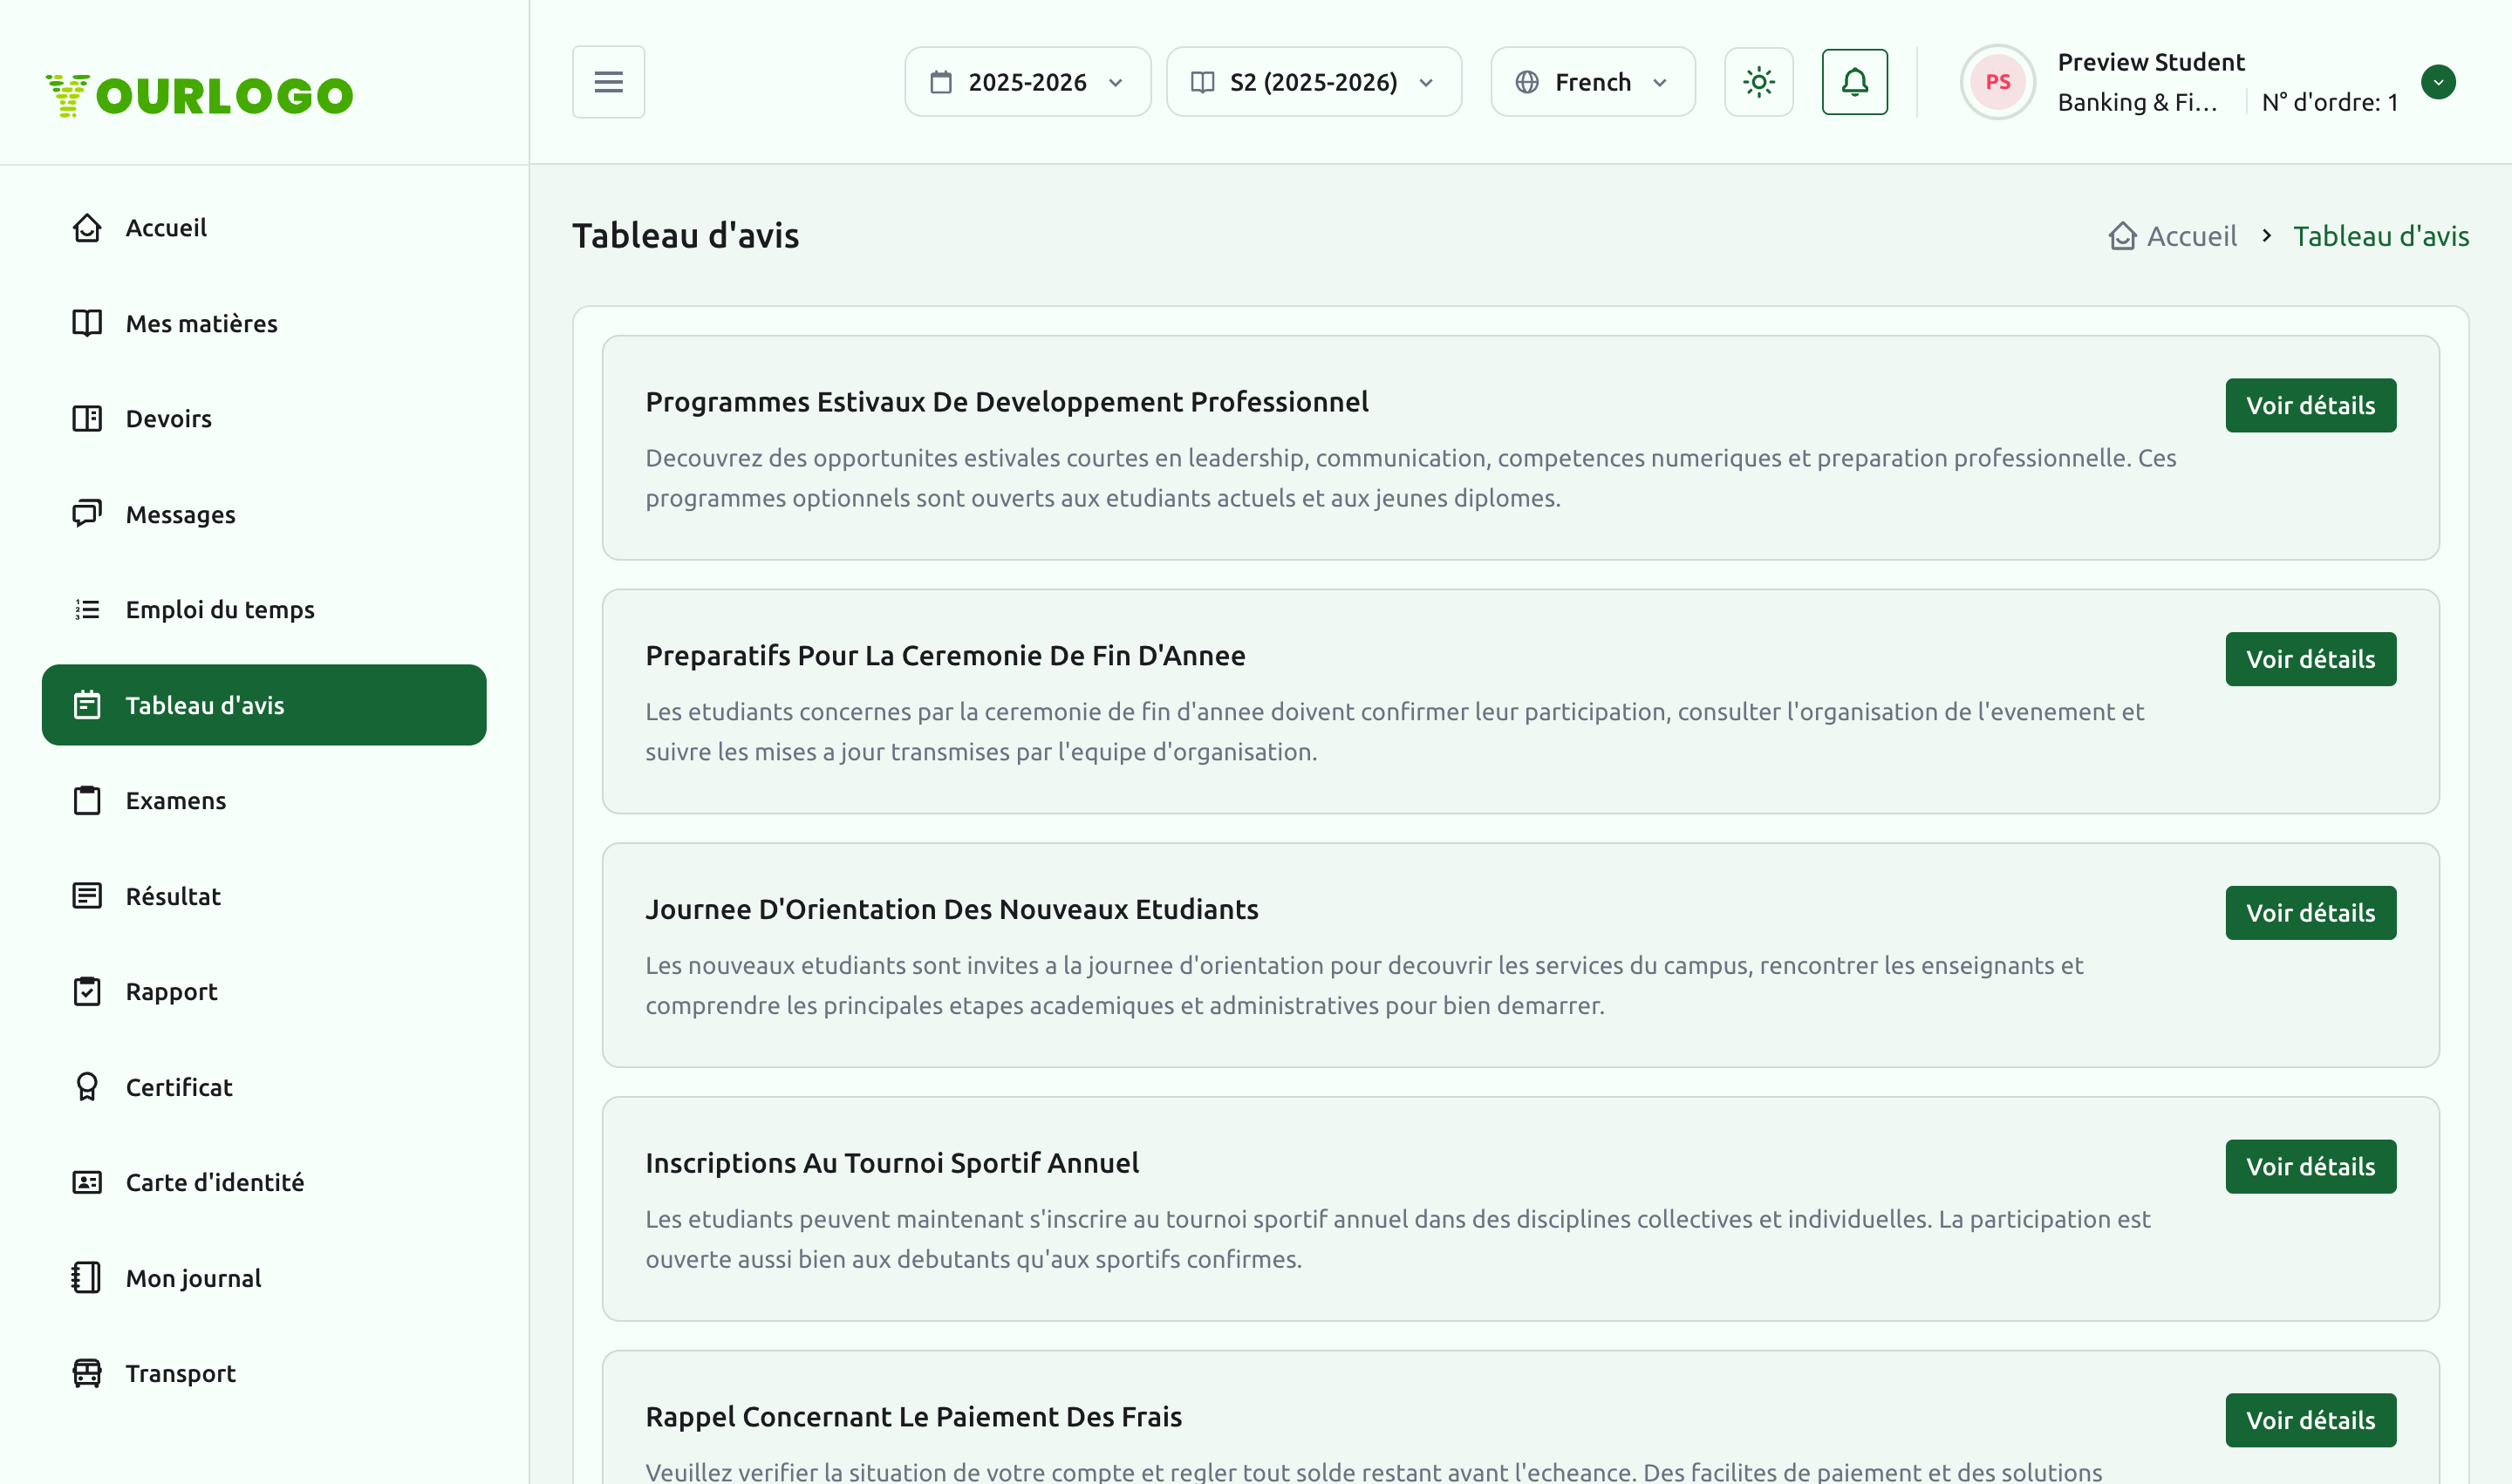Click the description starting 'Les nouveaux etudiants sont invites'
2512x1484 pixels.
[x=1363, y=985]
